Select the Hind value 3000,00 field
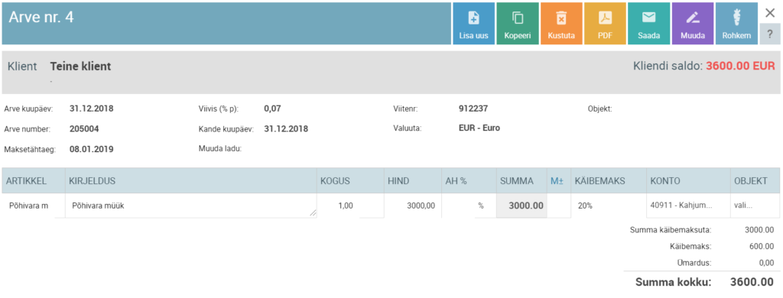 coord(412,206)
